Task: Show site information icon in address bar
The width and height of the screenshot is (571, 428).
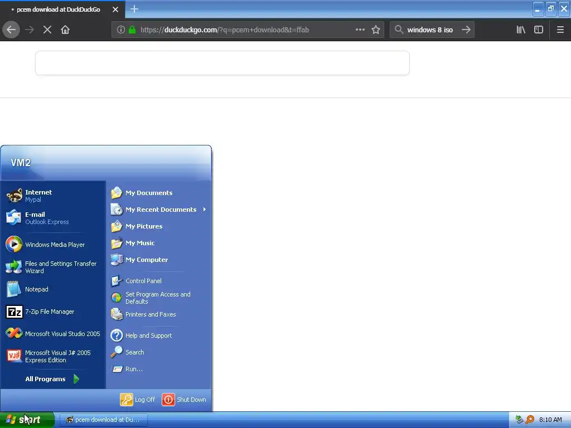Action: [121, 30]
